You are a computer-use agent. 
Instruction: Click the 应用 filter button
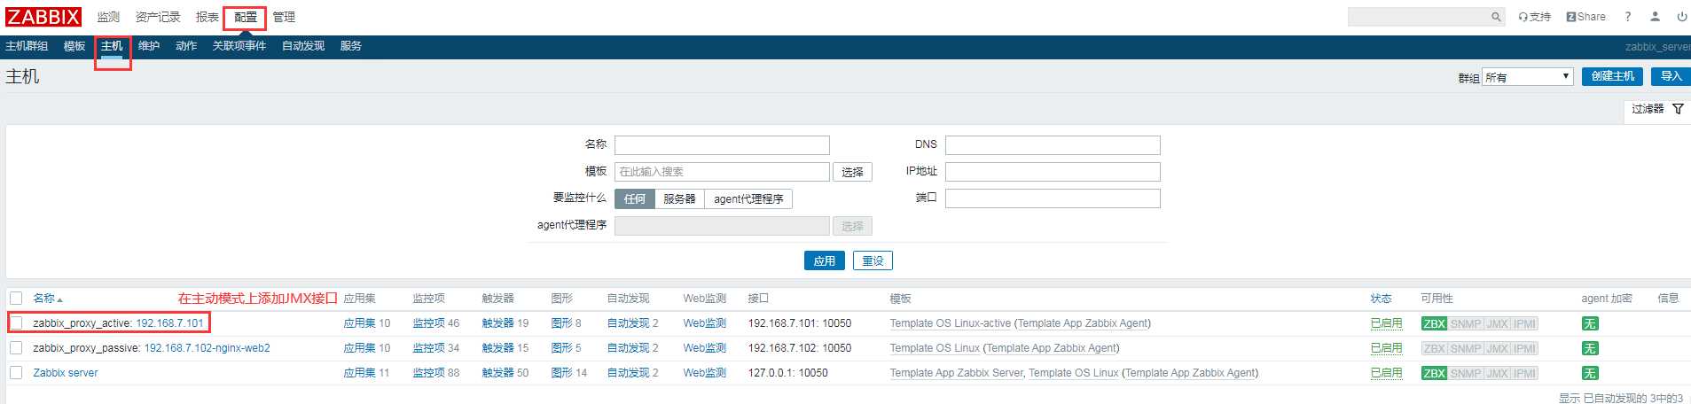click(x=825, y=260)
